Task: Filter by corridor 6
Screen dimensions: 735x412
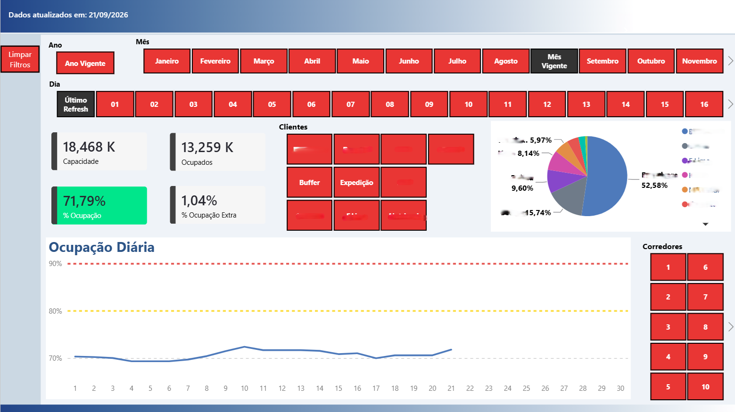Action: [x=705, y=267]
